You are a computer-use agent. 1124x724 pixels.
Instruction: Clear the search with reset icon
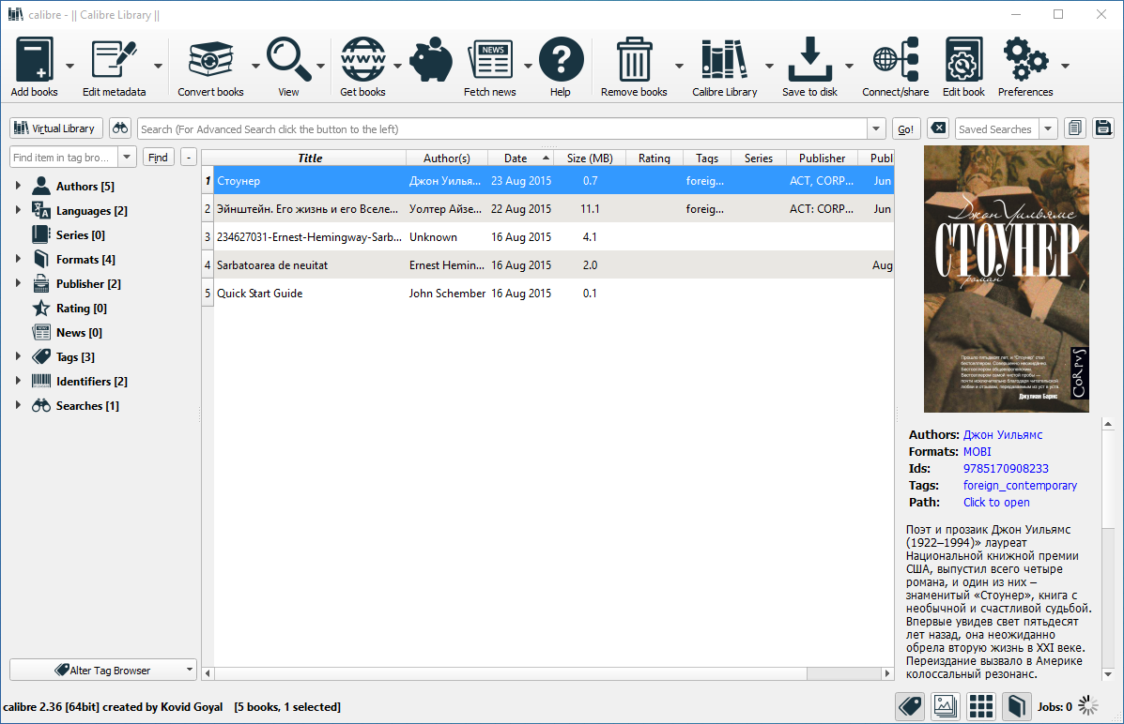click(938, 128)
